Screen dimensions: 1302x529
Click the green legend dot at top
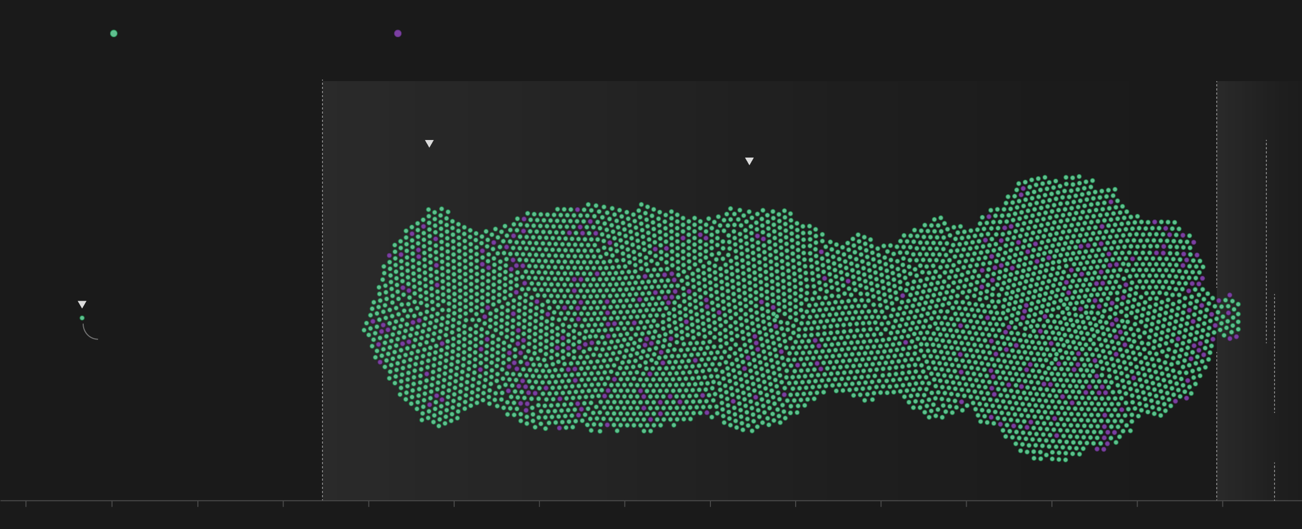114,34
